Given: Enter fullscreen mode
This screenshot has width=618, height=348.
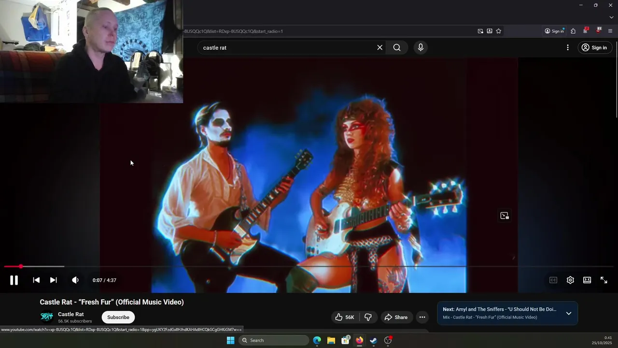Looking at the screenshot, I should click(x=604, y=280).
